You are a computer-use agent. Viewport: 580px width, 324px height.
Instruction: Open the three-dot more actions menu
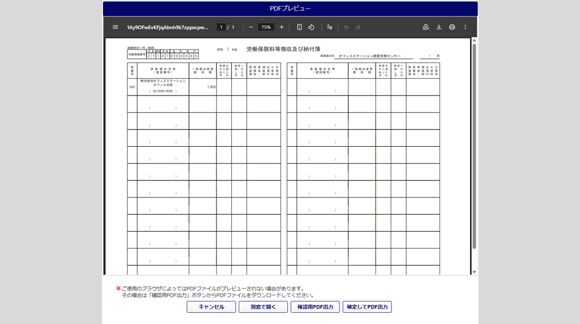pos(465,27)
